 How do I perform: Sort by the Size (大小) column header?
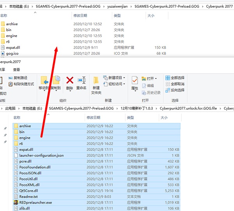coord(164,117)
